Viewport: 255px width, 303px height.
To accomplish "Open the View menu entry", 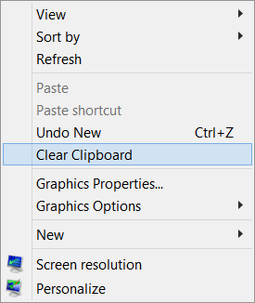I will pos(51,15).
